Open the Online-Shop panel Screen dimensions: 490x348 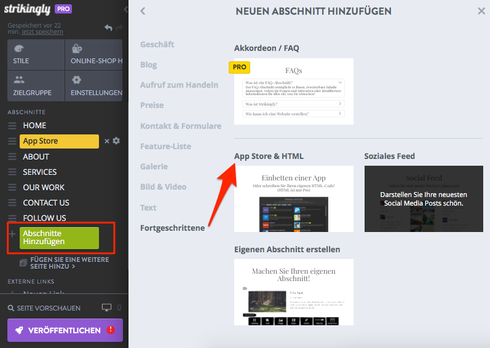tap(94, 54)
